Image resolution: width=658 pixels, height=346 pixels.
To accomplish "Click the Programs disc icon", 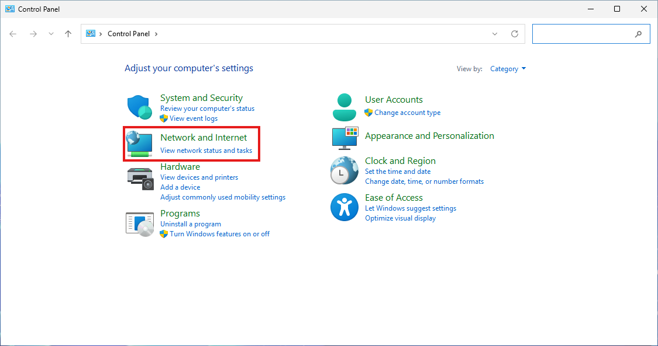I will pos(140,224).
